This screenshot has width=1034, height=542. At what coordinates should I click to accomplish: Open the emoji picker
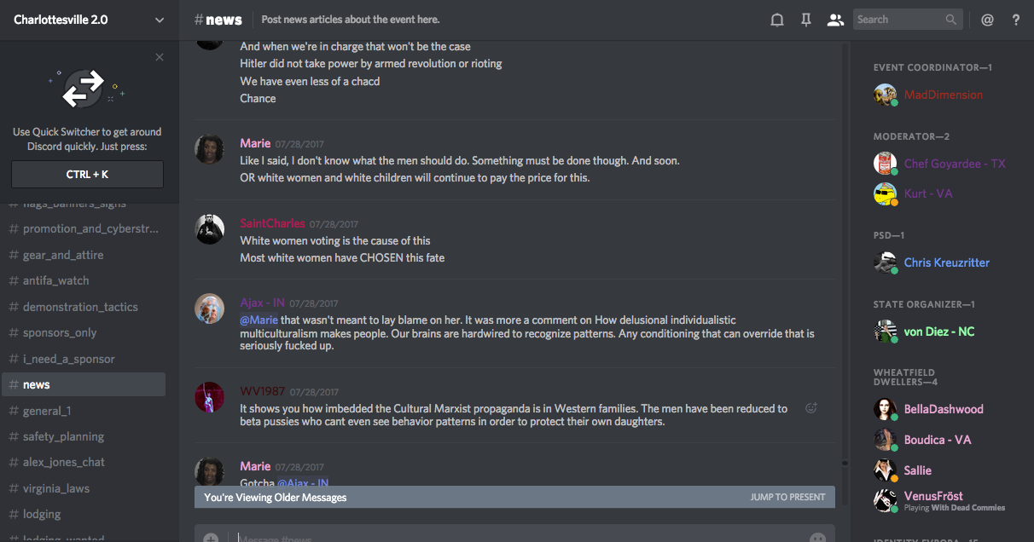[x=817, y=539]
